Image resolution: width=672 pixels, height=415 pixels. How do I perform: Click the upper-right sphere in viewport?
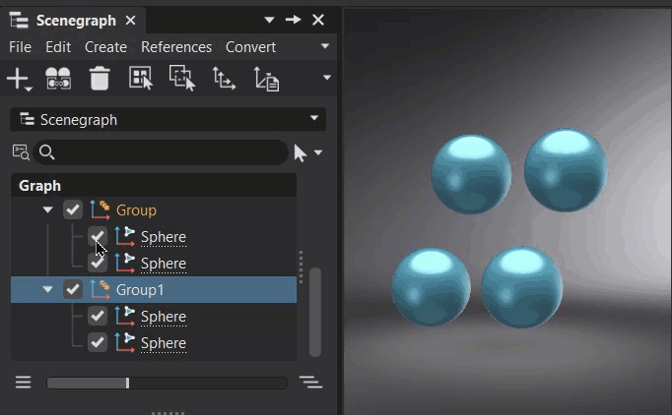pyautogui.click(x=566, y=170)
